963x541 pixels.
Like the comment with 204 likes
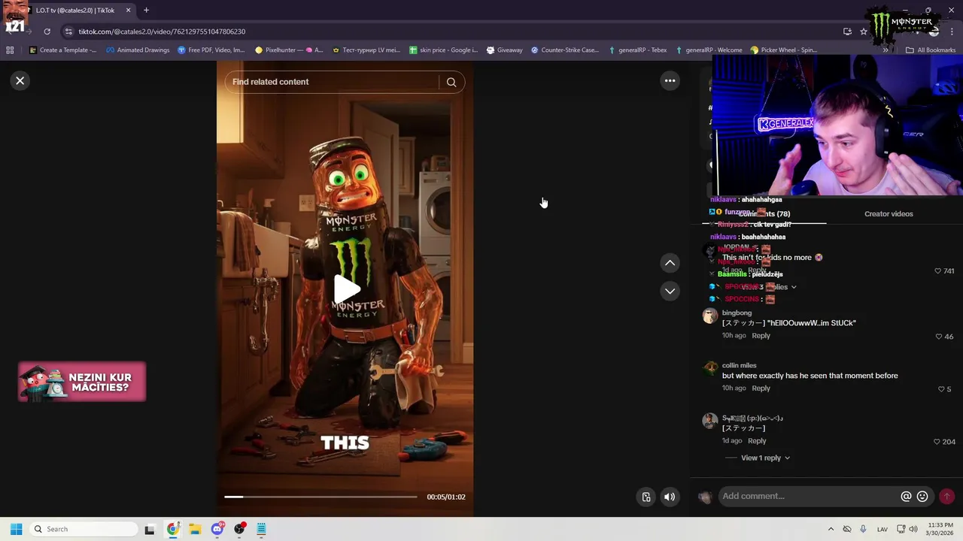tap(937, 442)
